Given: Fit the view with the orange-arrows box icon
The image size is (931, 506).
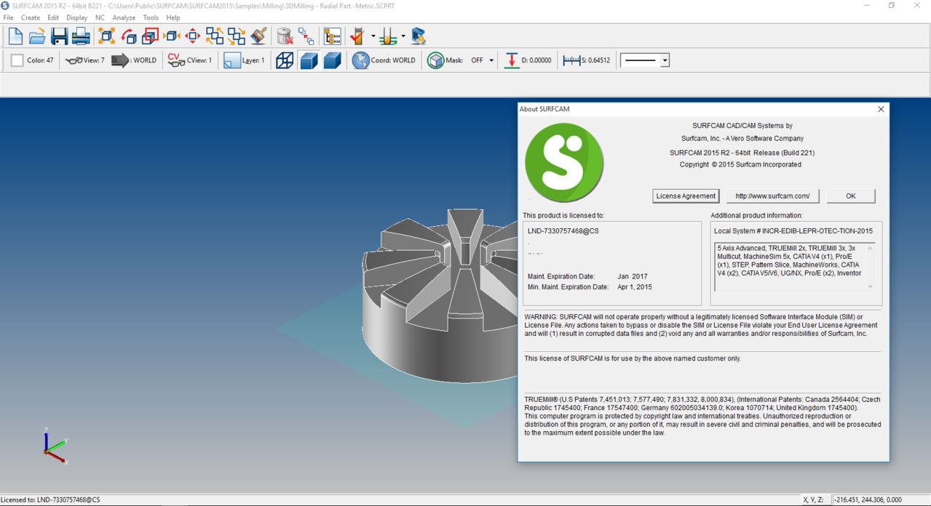Looking at the screenshot, I should [x=107, y=36].
